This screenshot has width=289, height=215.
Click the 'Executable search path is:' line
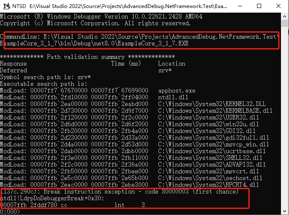43,84
